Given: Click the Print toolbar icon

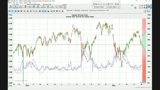Looking at the screenshot, I should coord(57,7).
